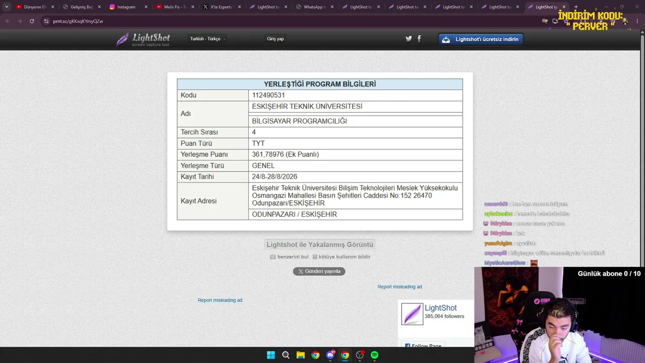Click the Chrome taskbar icon next to File Explorer
Image resolution: width=645 pixels, height=363 pixels.
click(315, 355)
